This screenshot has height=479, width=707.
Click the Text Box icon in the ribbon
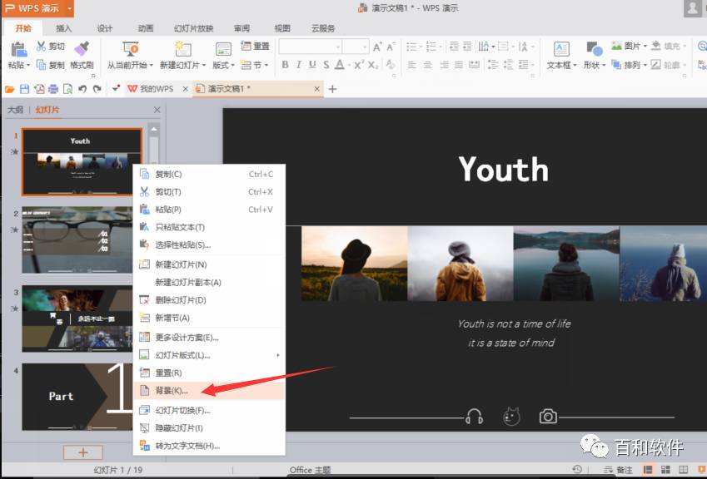click(561, 48)
